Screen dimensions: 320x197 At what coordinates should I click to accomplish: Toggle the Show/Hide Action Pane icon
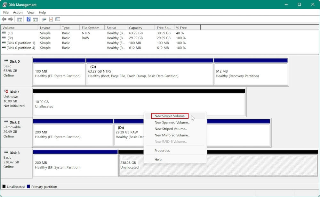click(36, 19)
